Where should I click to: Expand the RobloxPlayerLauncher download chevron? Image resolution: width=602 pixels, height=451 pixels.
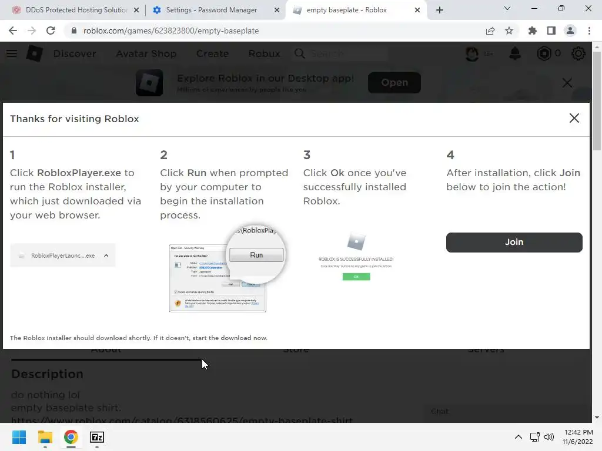coord(106,255)
